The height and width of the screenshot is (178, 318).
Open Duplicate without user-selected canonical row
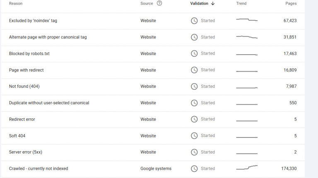(x=153, y=103)
